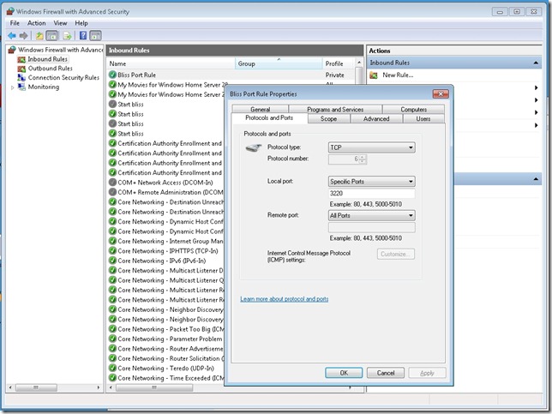Click the Forward arrow in the toolbar
The image size is (552, 414).
pyautogui.click(x=23, y=36)
